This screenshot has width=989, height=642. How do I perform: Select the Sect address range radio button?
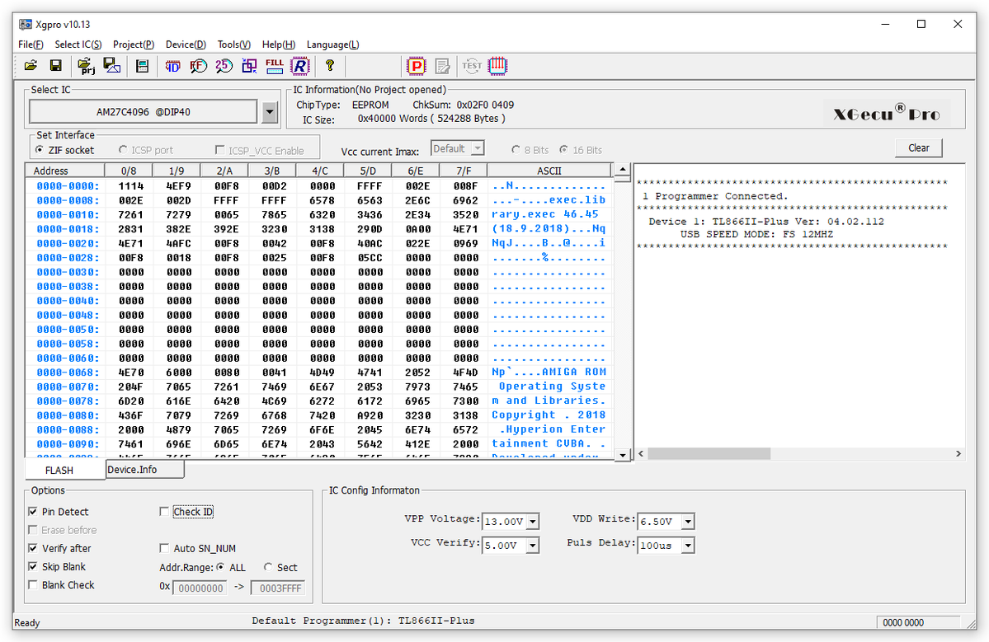(x=268, y=567)
